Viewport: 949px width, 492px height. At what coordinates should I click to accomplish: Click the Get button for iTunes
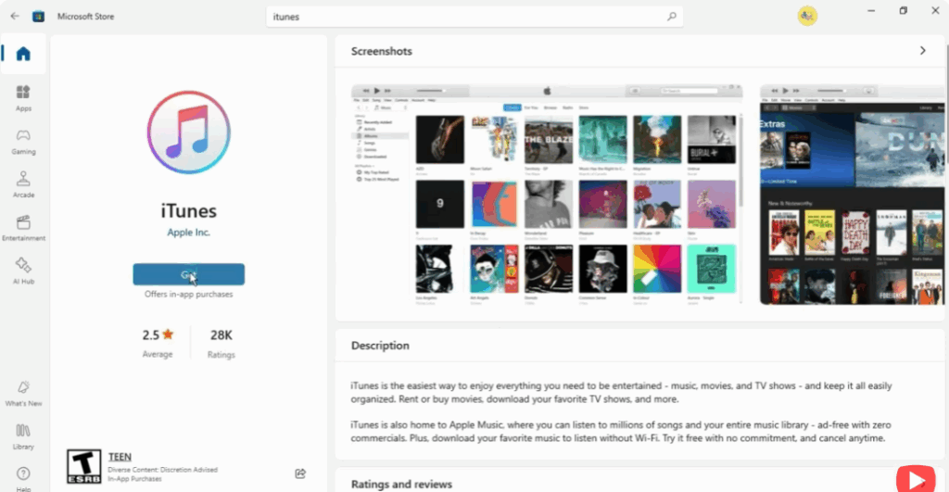click(188, 274)
